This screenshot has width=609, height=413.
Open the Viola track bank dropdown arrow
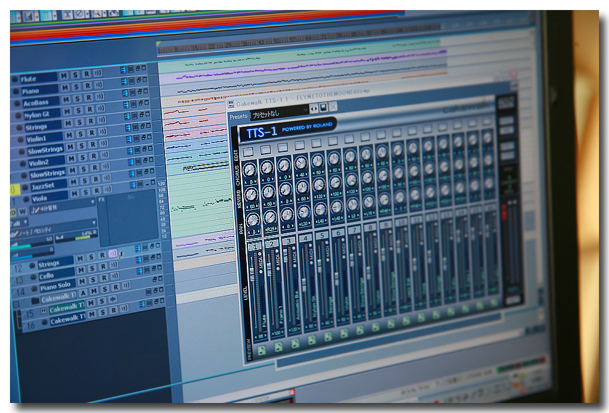click(94, 223)
